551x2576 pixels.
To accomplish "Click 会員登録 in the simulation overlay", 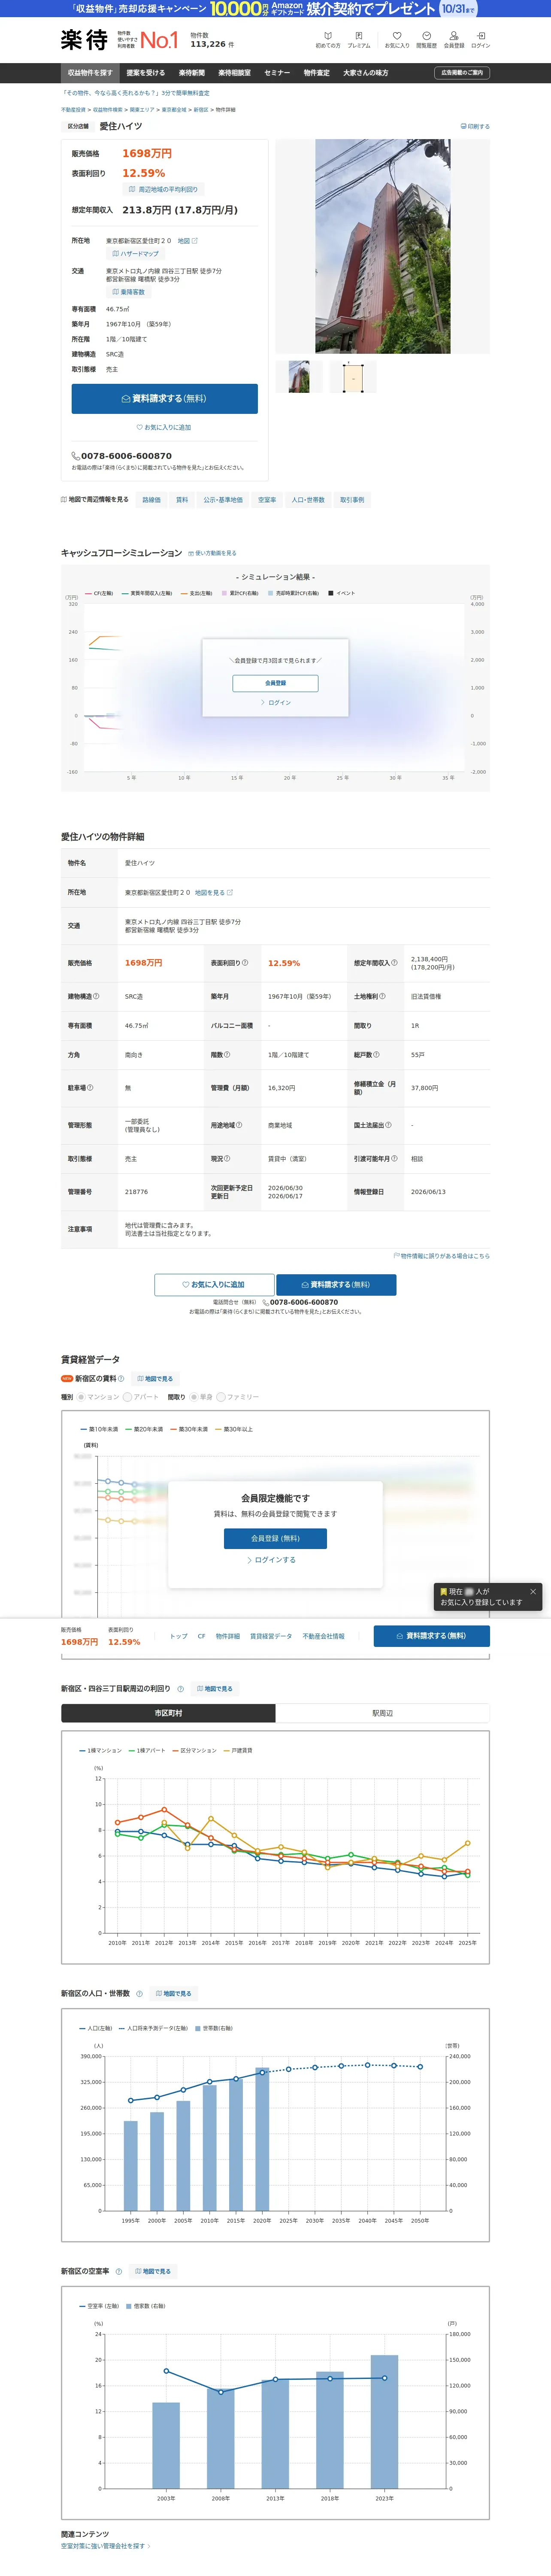I will click(275, 683).
